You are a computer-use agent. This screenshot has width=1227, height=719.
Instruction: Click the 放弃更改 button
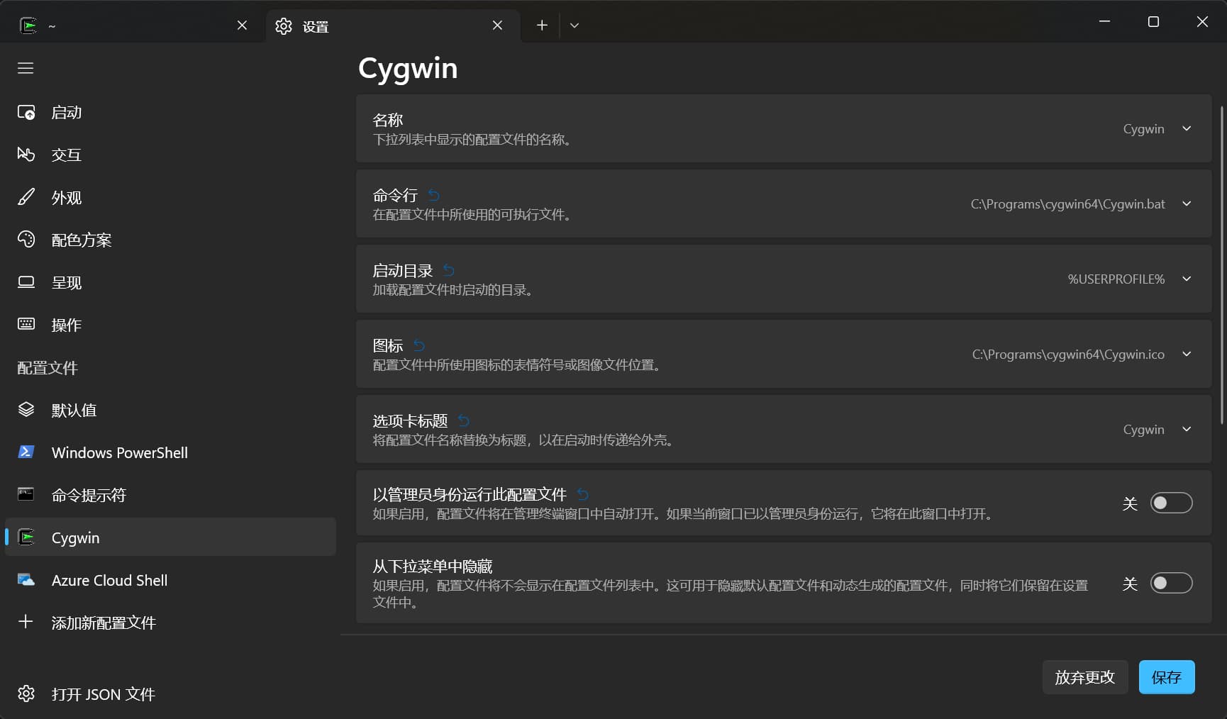coord(1084,677)
